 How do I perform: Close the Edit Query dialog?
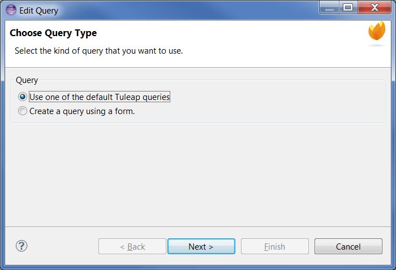tap(374, 8)
